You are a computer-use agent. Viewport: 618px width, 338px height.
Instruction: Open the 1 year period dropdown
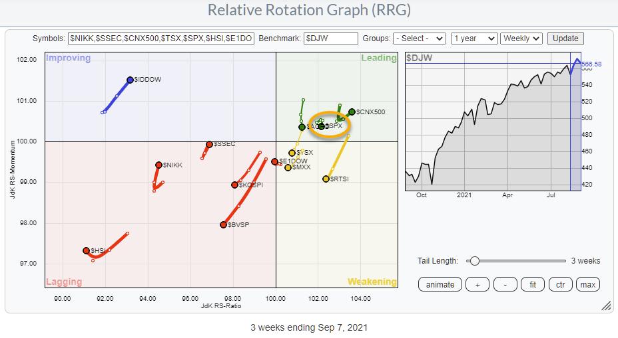pyautogui.click(x=474, y=39)
